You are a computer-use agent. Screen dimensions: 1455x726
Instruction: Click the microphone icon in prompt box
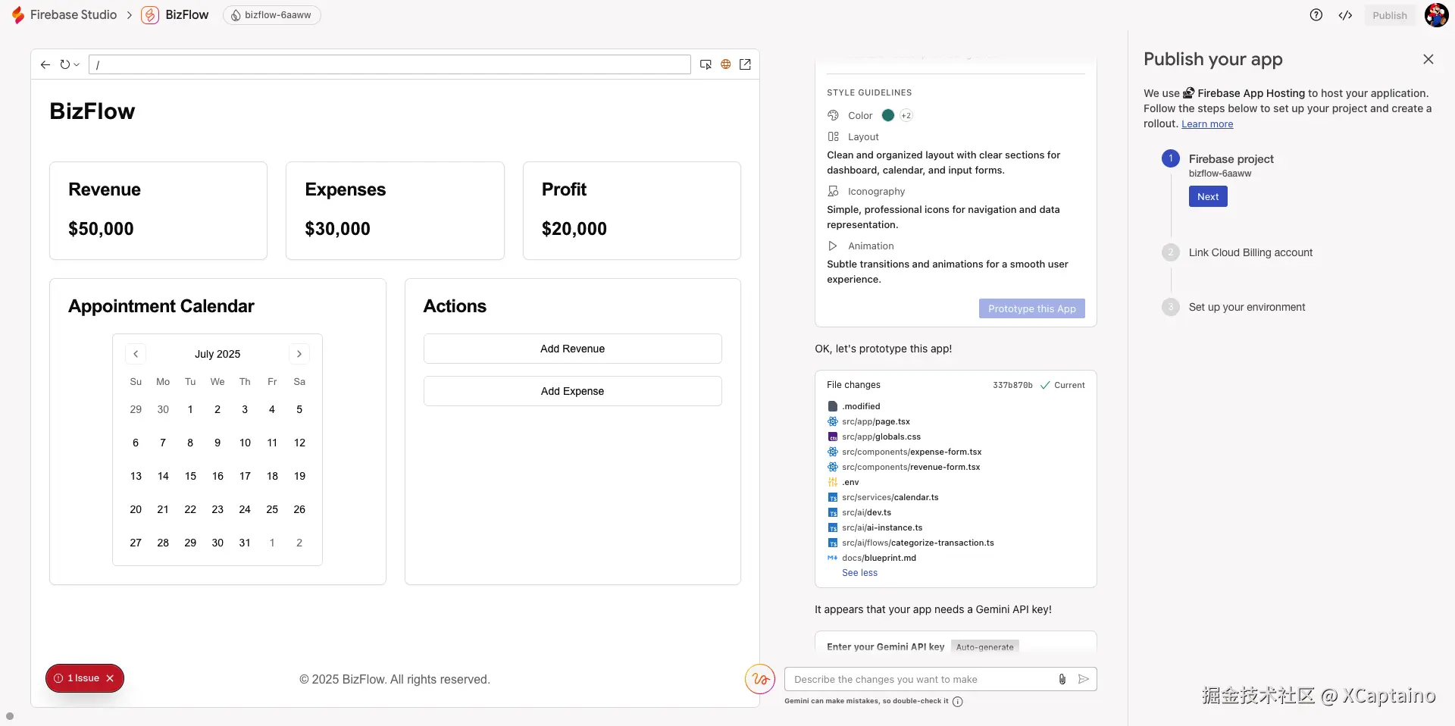pyautogui.click(x=1062, y=679)
